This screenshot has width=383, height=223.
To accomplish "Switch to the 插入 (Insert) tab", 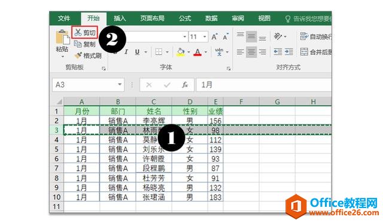I will coord(120,19).
